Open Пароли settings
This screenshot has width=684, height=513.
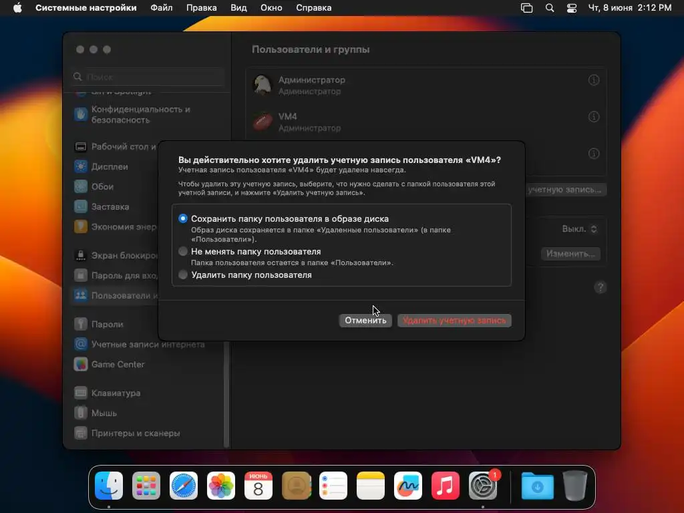pyautogui.click(x=114, y=324)
